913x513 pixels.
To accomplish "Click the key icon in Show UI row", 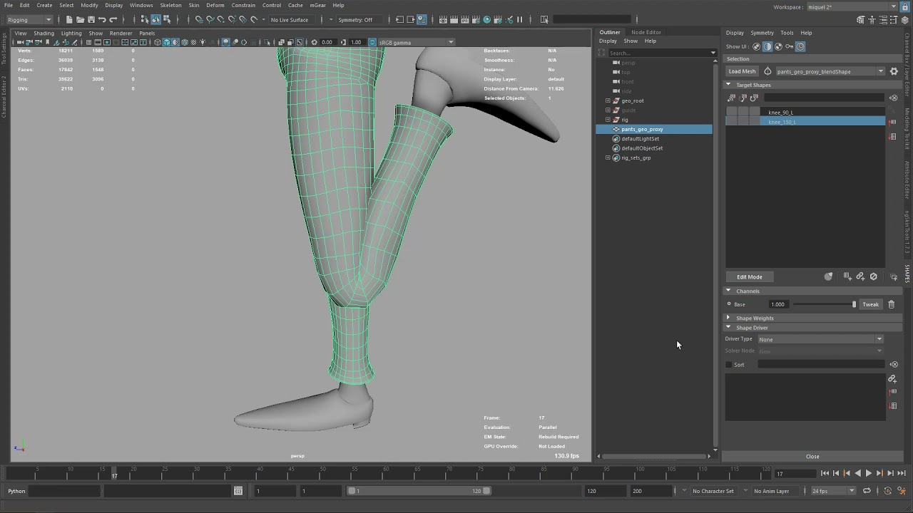I will point(789,47).
